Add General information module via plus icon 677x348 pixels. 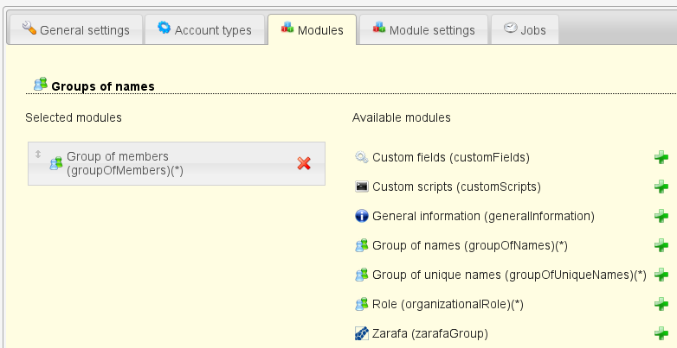661,216
